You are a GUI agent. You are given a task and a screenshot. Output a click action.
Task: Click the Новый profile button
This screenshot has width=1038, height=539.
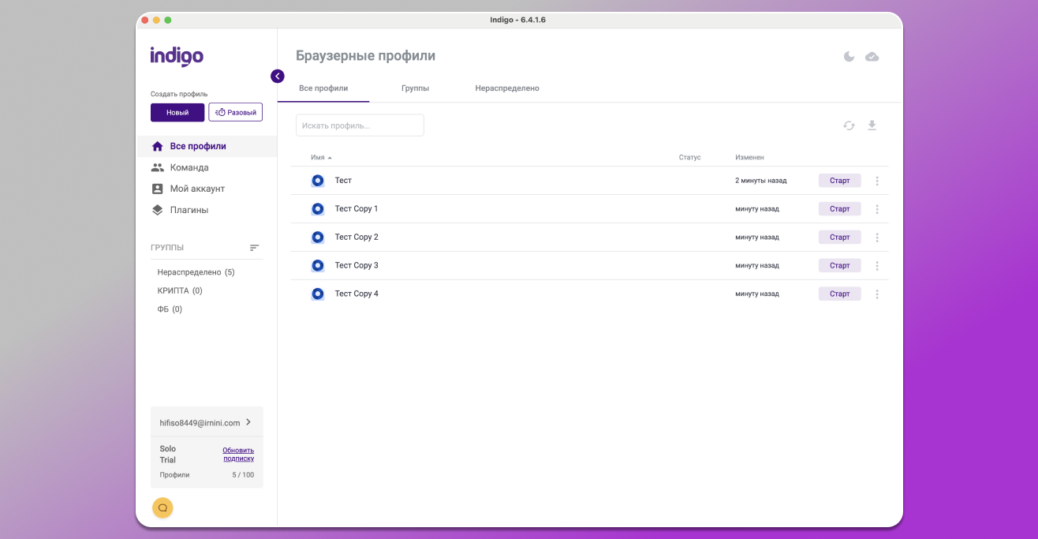tap(177, 113)
